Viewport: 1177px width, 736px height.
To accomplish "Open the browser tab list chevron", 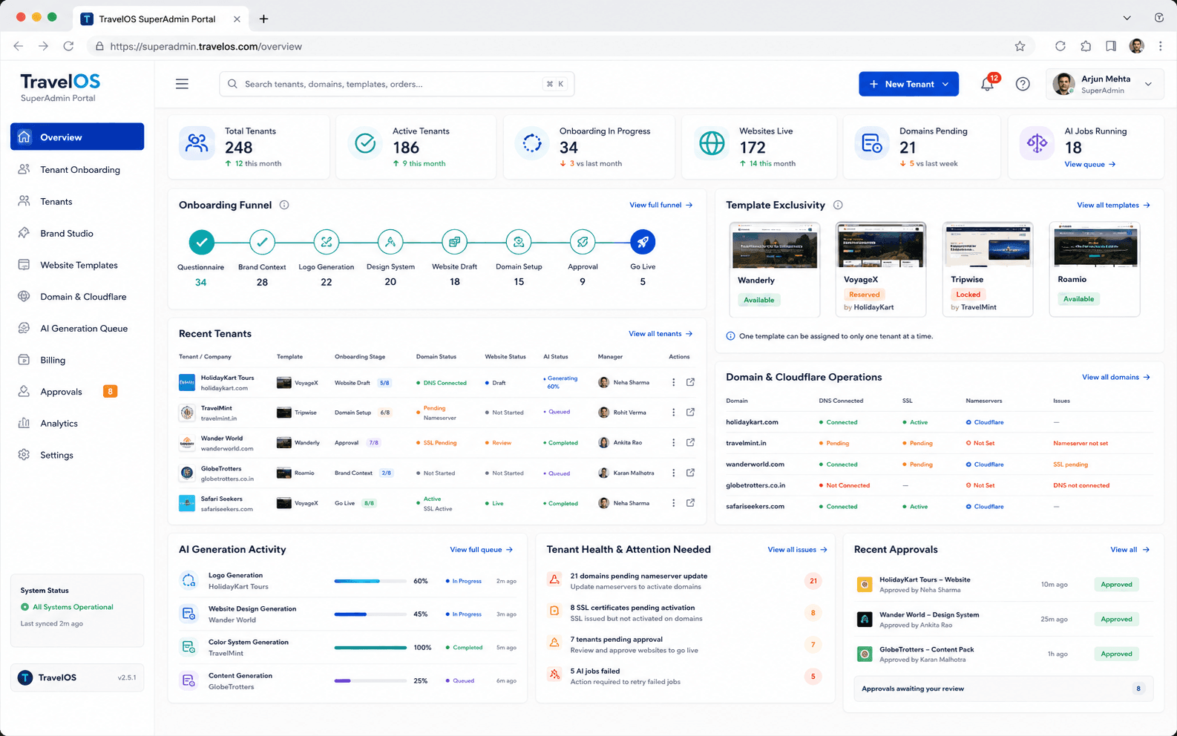I will coord(1127,18).
